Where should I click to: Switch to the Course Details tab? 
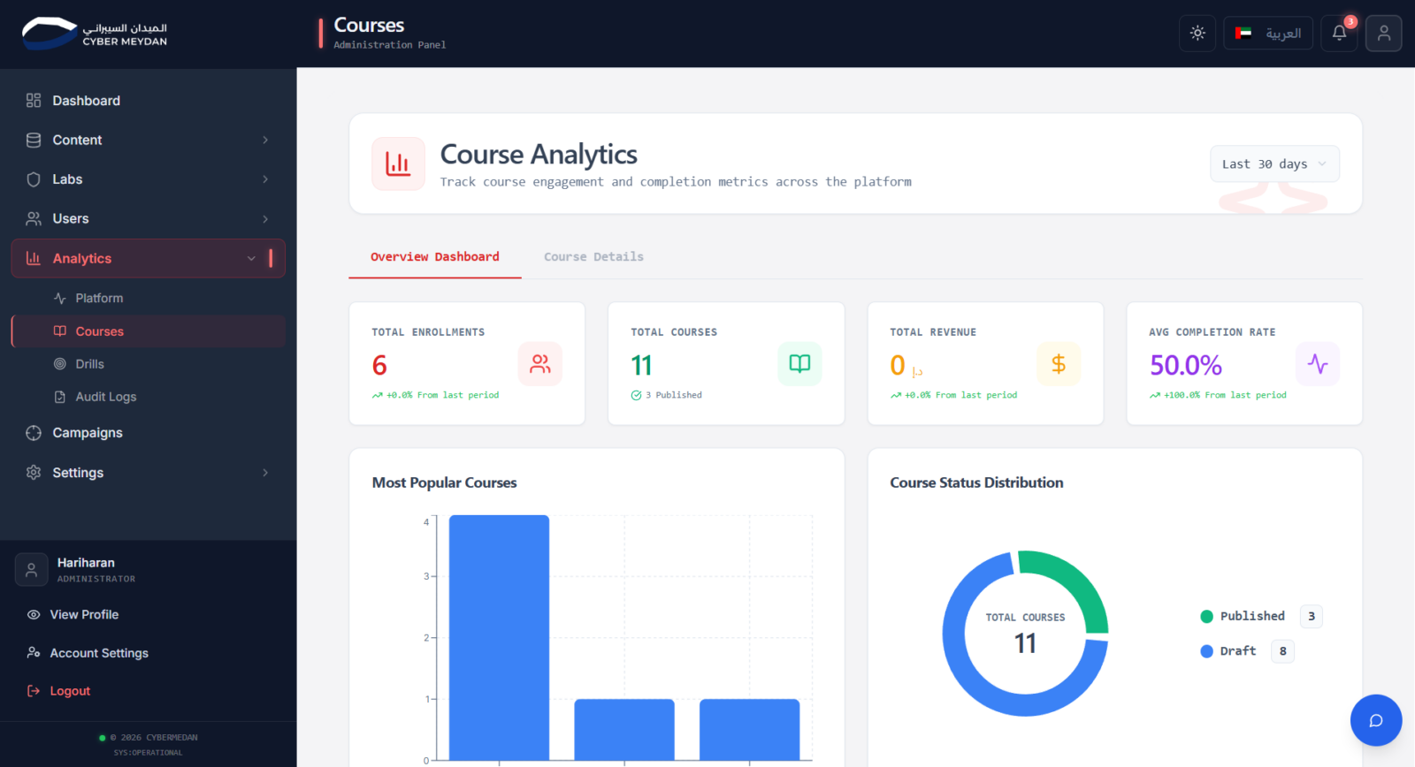(593, 256)
